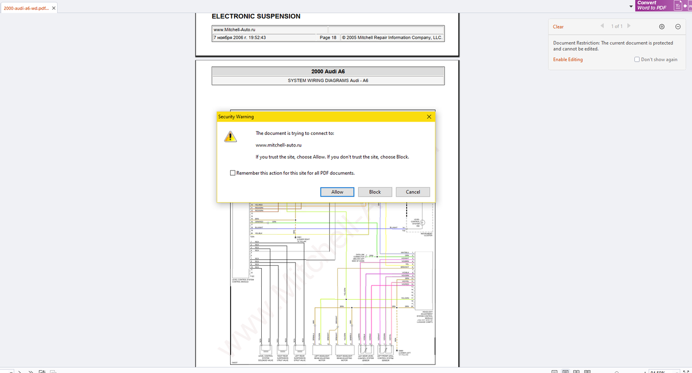Click Clear in the notification panel
Image resolution: width=692 pixels, height=373 pixels.
(x=558, y=27)
